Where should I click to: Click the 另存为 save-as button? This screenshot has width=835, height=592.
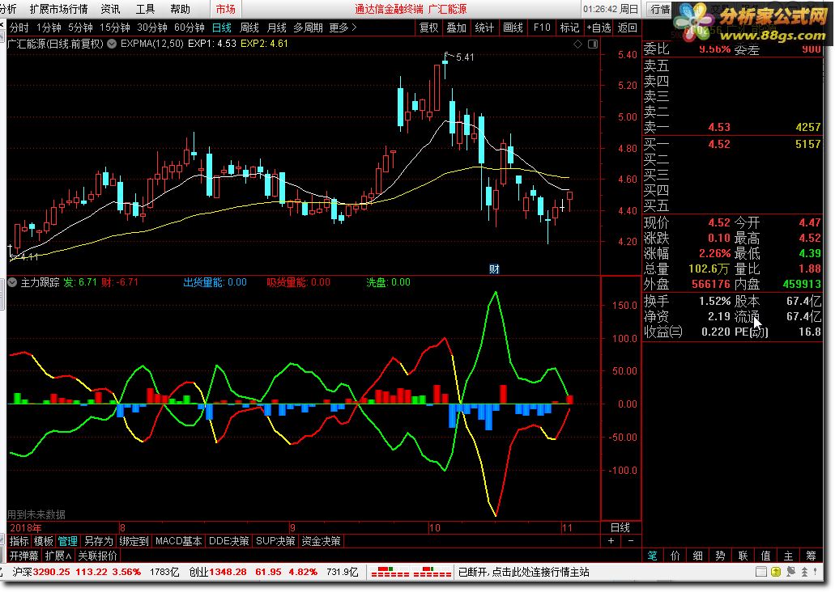[99, 541]
